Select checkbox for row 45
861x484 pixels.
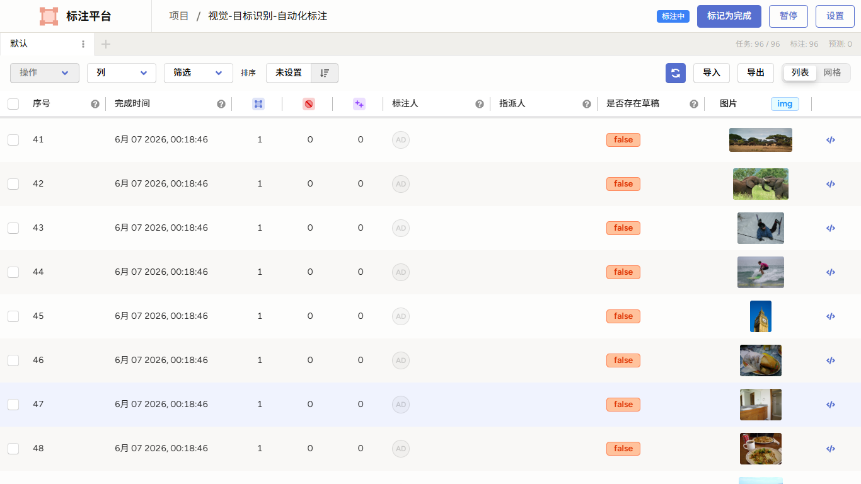click(x=13, y=316)
